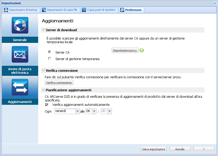The height and width of the screenshot is (156, 218).
Task: Open the Generale sidebar label
Action: click(x=20, y=40)
